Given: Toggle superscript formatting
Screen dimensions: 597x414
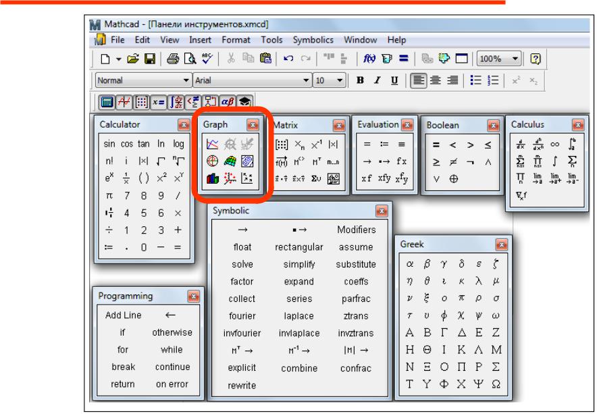Looking at the screenshot, I should point(516,80).
